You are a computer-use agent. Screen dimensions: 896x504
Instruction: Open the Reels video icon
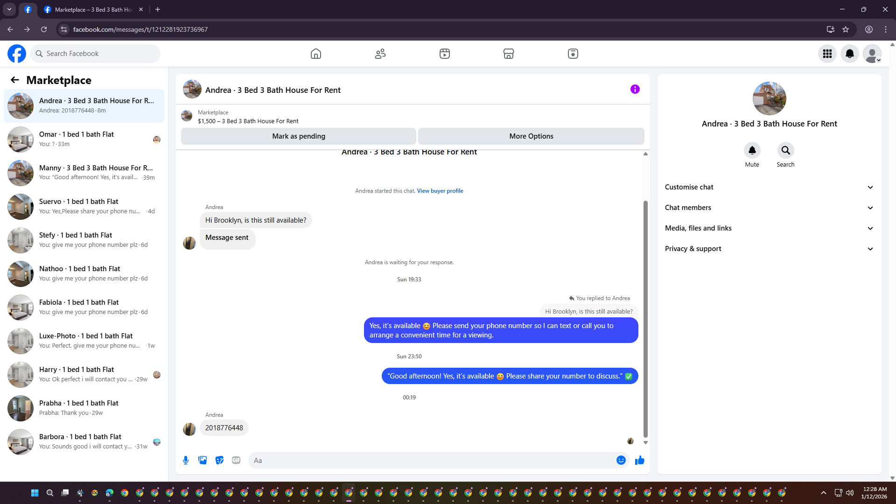(x=445, y=54)
